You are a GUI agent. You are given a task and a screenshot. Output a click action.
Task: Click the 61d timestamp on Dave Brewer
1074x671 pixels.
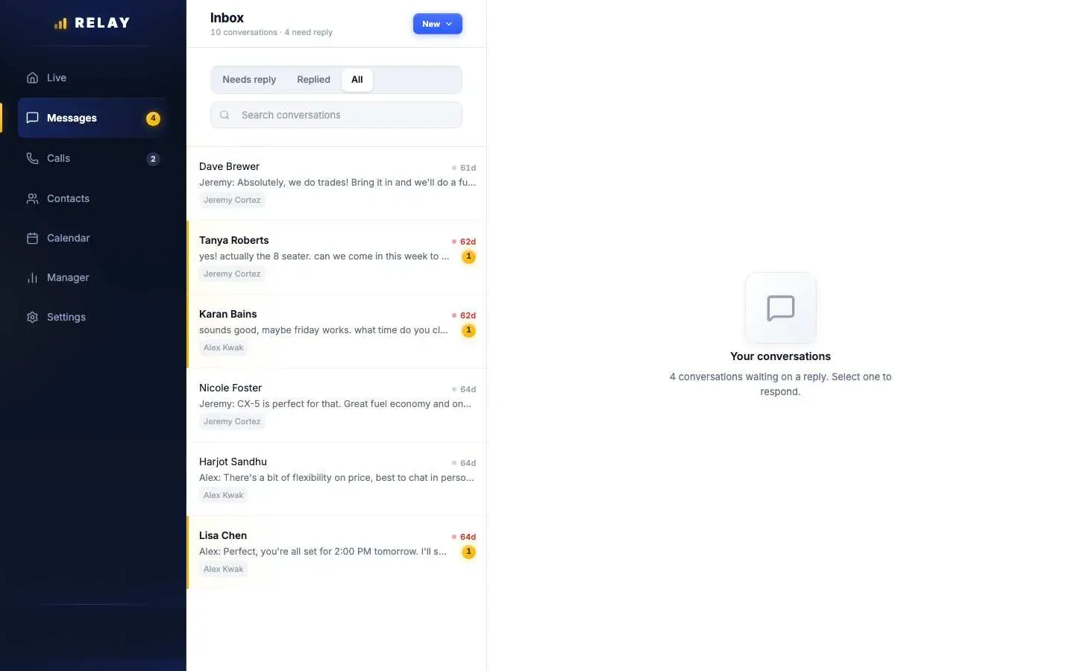coord(468,168)
